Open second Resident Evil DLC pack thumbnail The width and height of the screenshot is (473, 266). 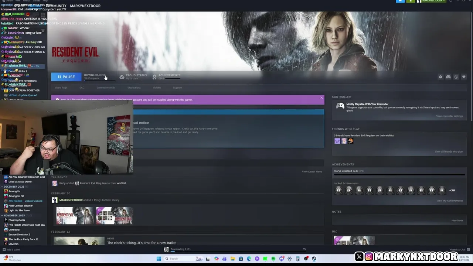[x=115, y=216]
